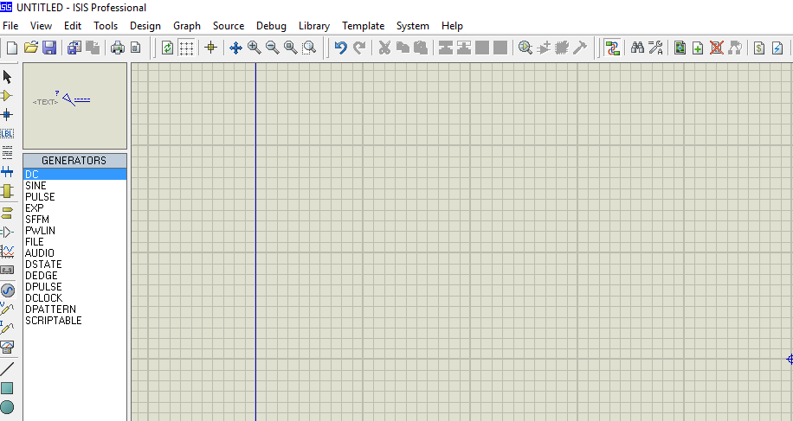Toggle the false origin crosshair icon
Screen dimensions: 793x421
pyautogui.click(x=211, y=48)
